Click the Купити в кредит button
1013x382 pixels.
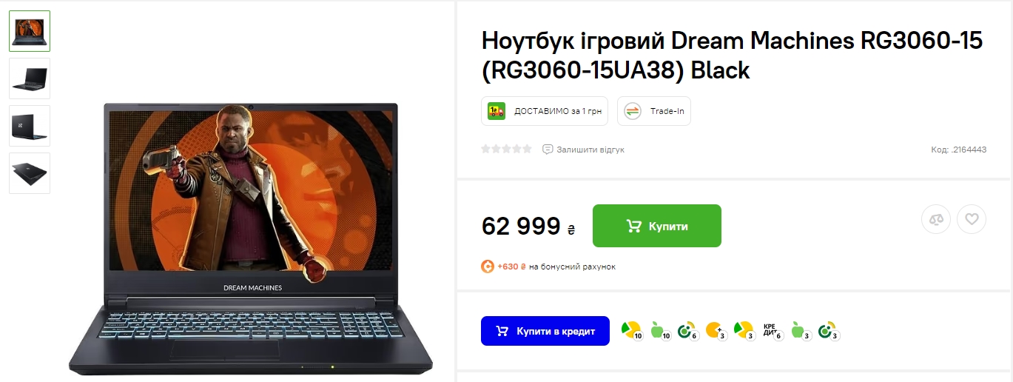[x=545, y=331]
